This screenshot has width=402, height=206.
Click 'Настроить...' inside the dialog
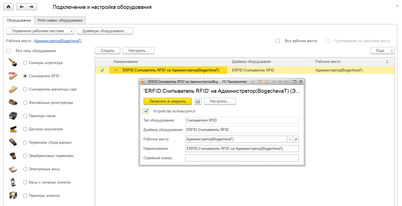220,101
